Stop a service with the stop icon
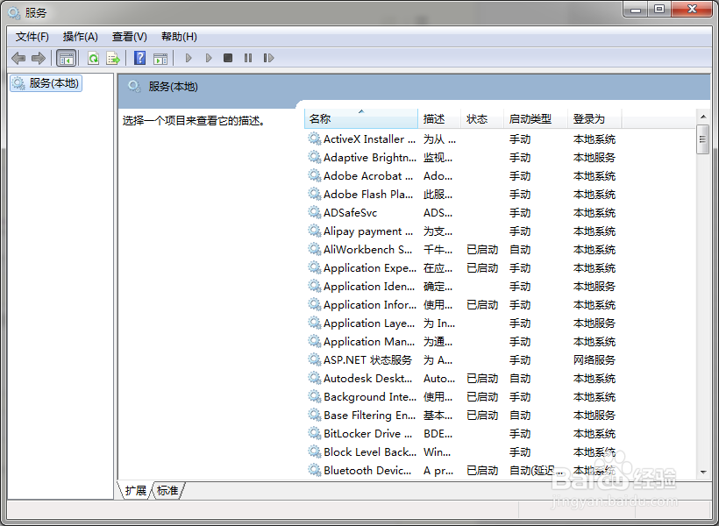Screen dimensions: 719x526 point(228,58)
